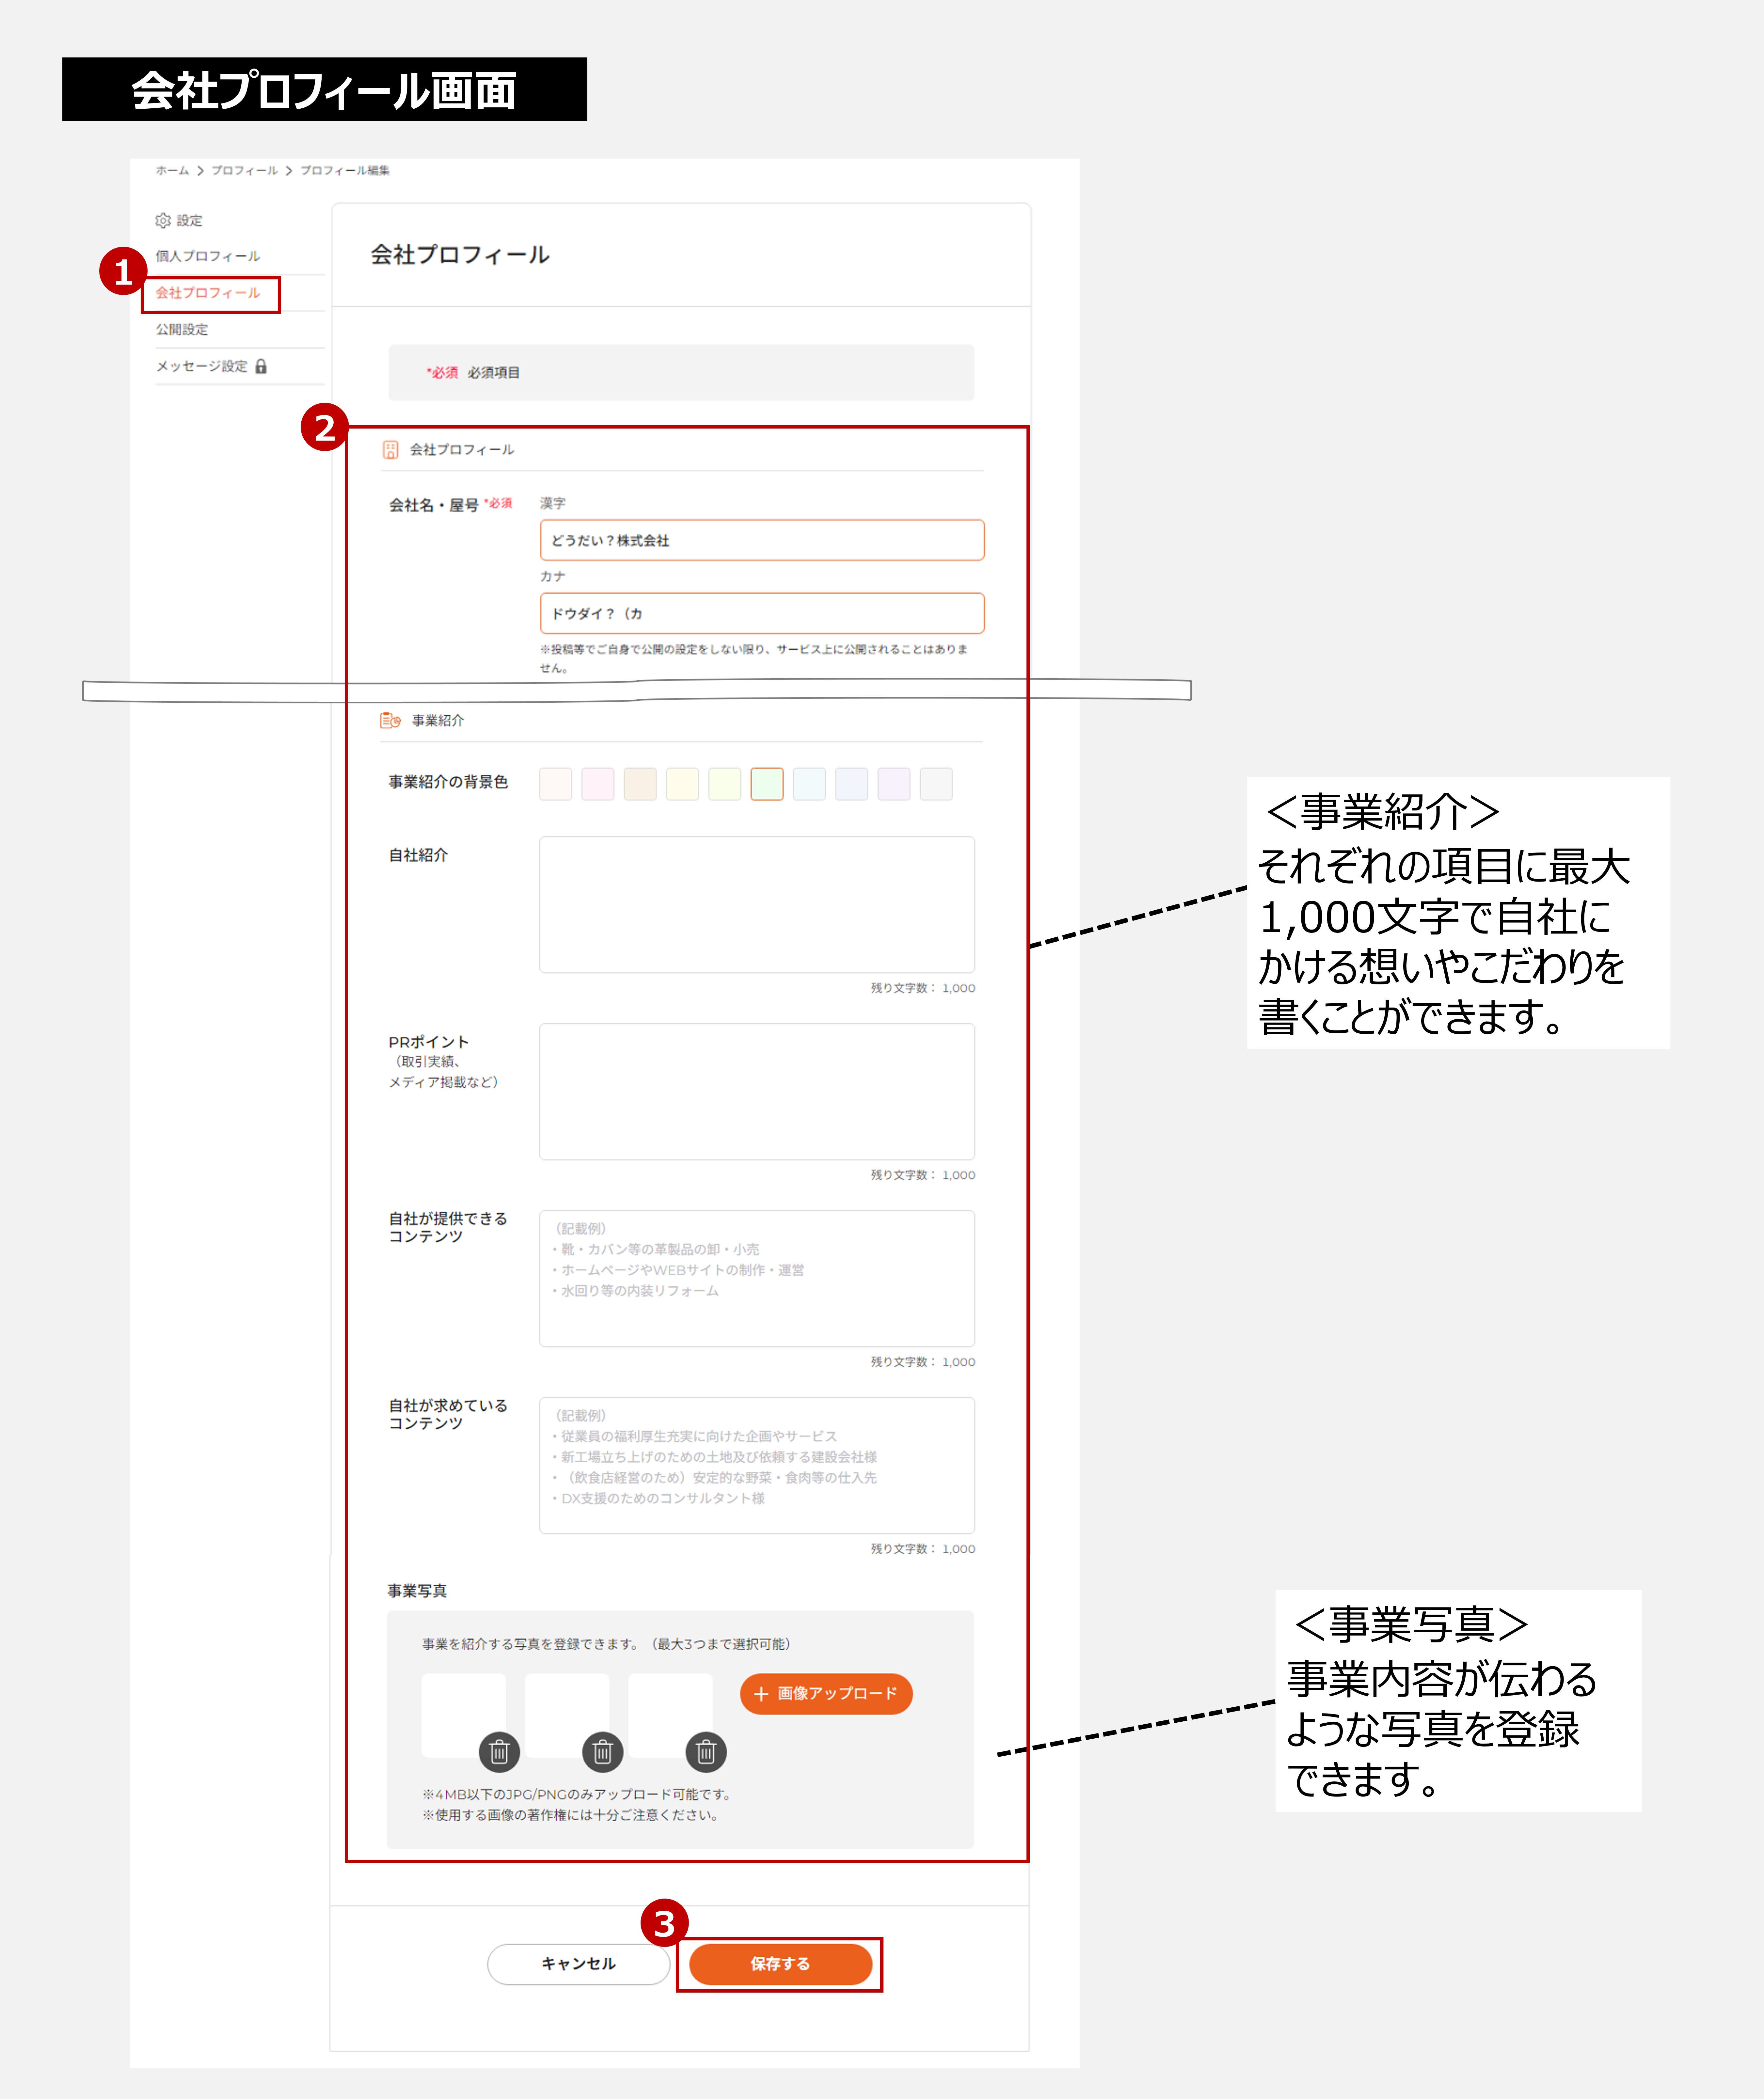Click the 自社が提供できるコンテンツ text area
The image size is (1764, 2099).
[x=757, y=1278]
